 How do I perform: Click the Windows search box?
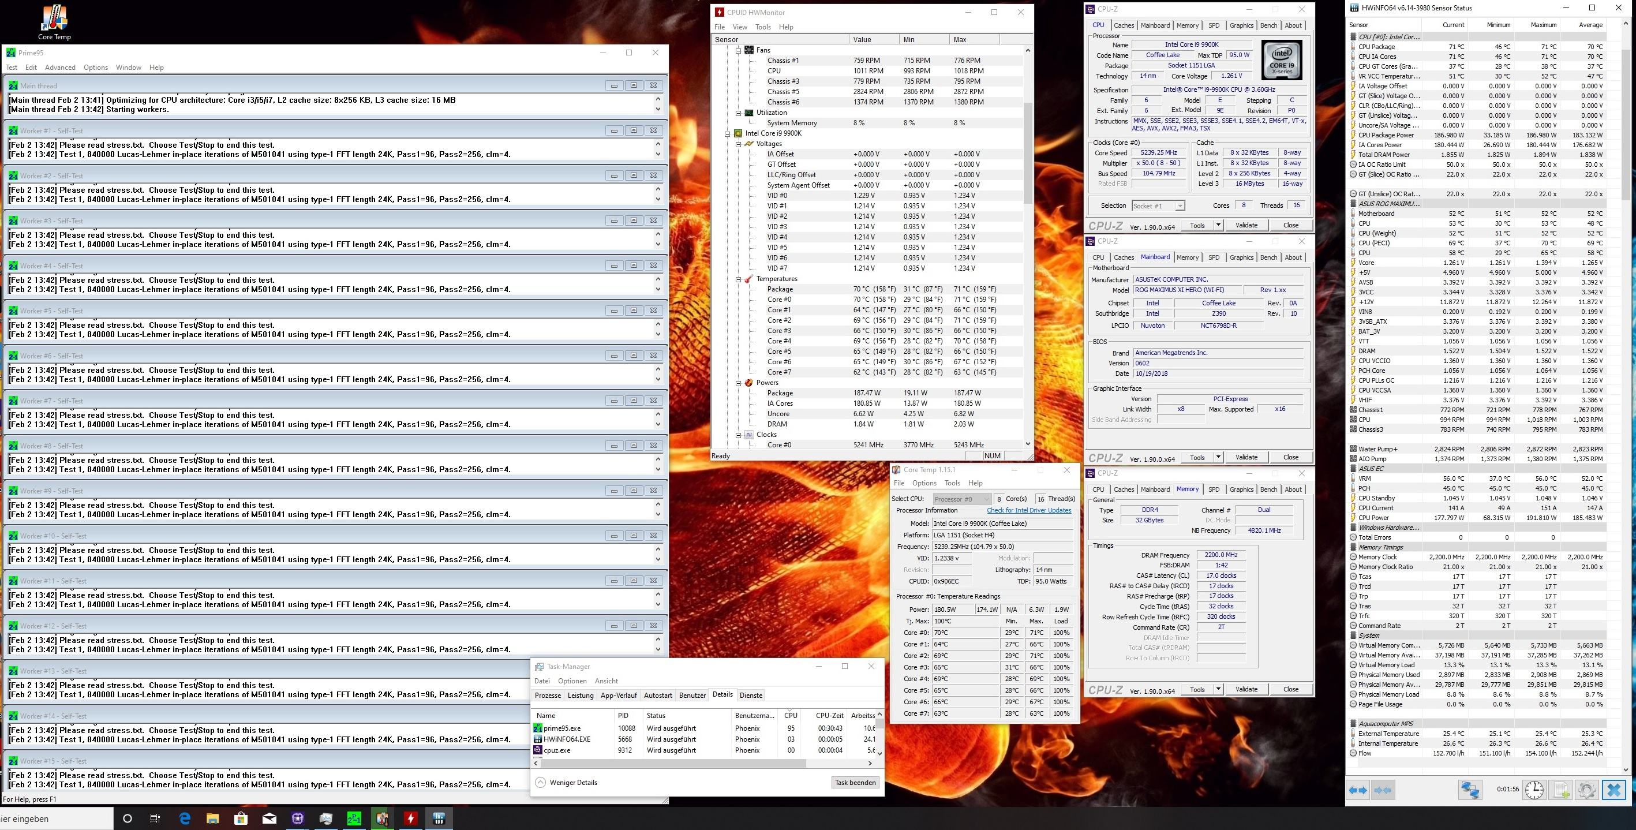[x=56, y=818]
